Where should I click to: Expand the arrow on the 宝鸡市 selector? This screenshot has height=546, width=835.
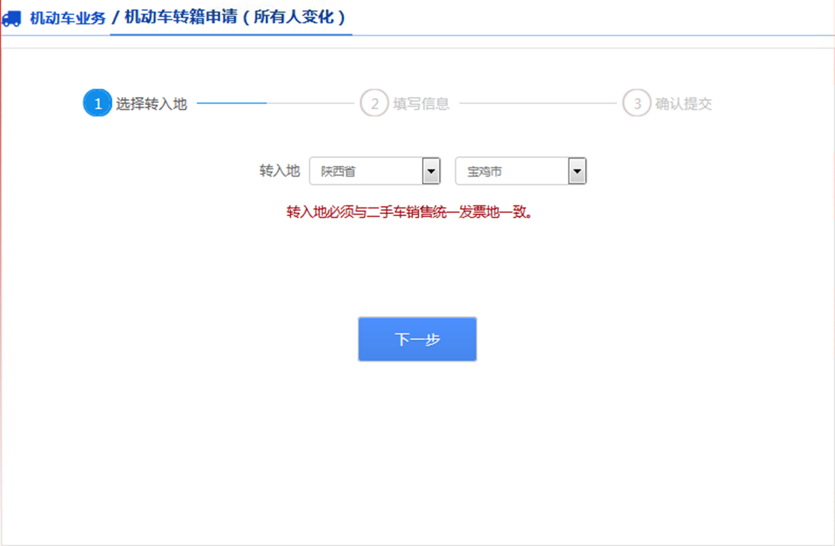(577, 171)
